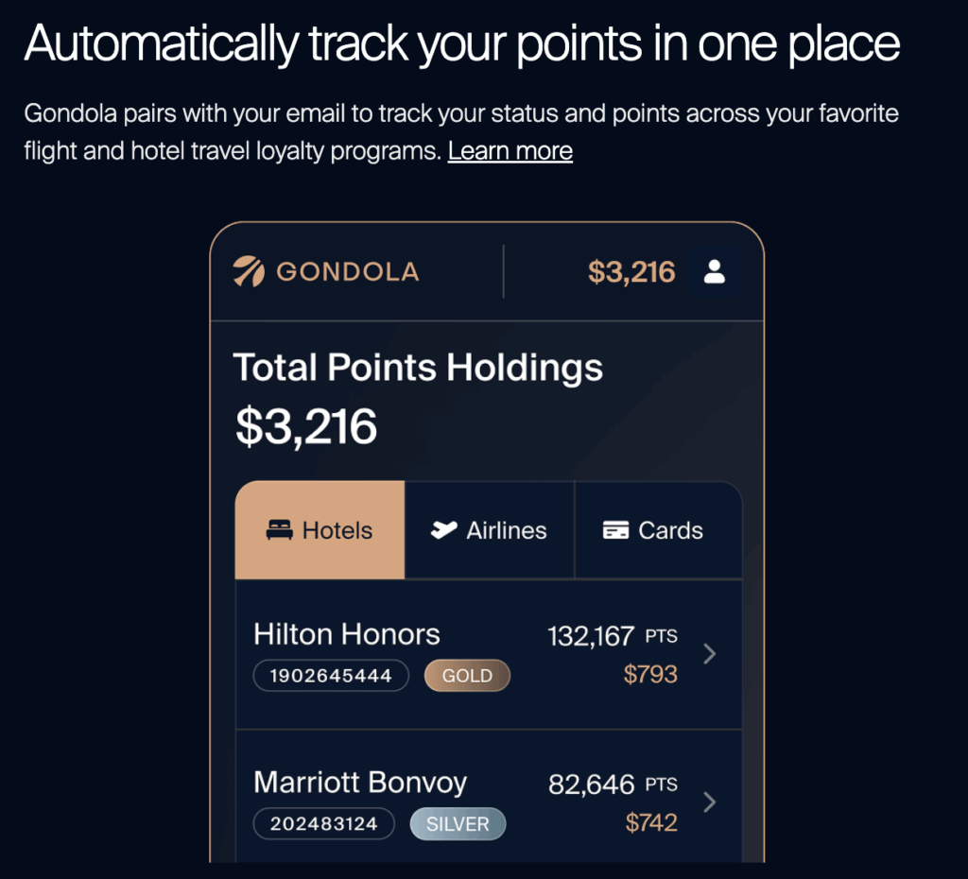
Task: Open the user profile icon
Action: (715, 272)
